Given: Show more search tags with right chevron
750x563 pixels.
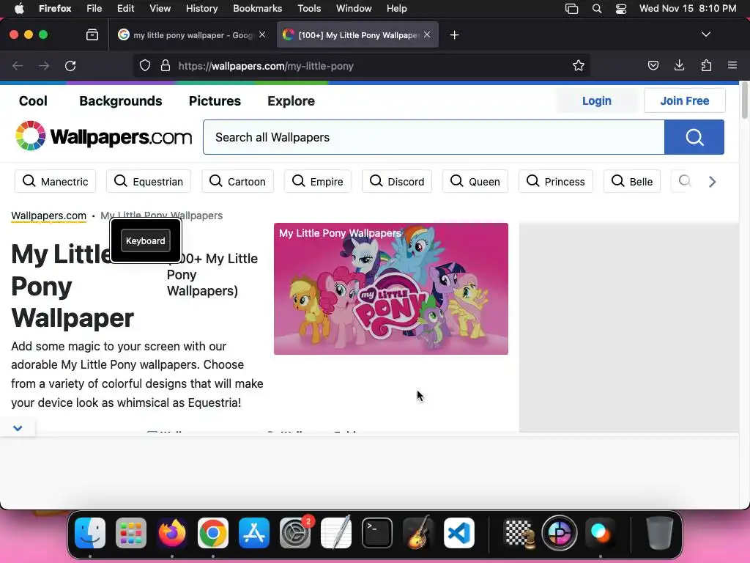Looking at the screenshot, I should [x=712, y=182].
